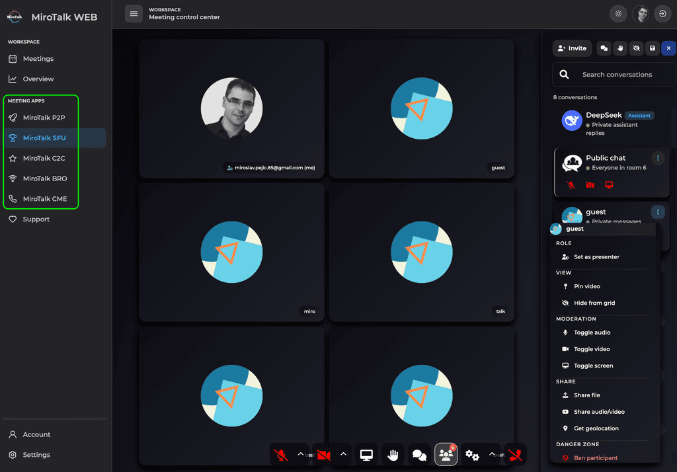The image size is (677, 472).
Task: Open chat via bottom toolbar speech bubbles
Action: pos(419,455)
